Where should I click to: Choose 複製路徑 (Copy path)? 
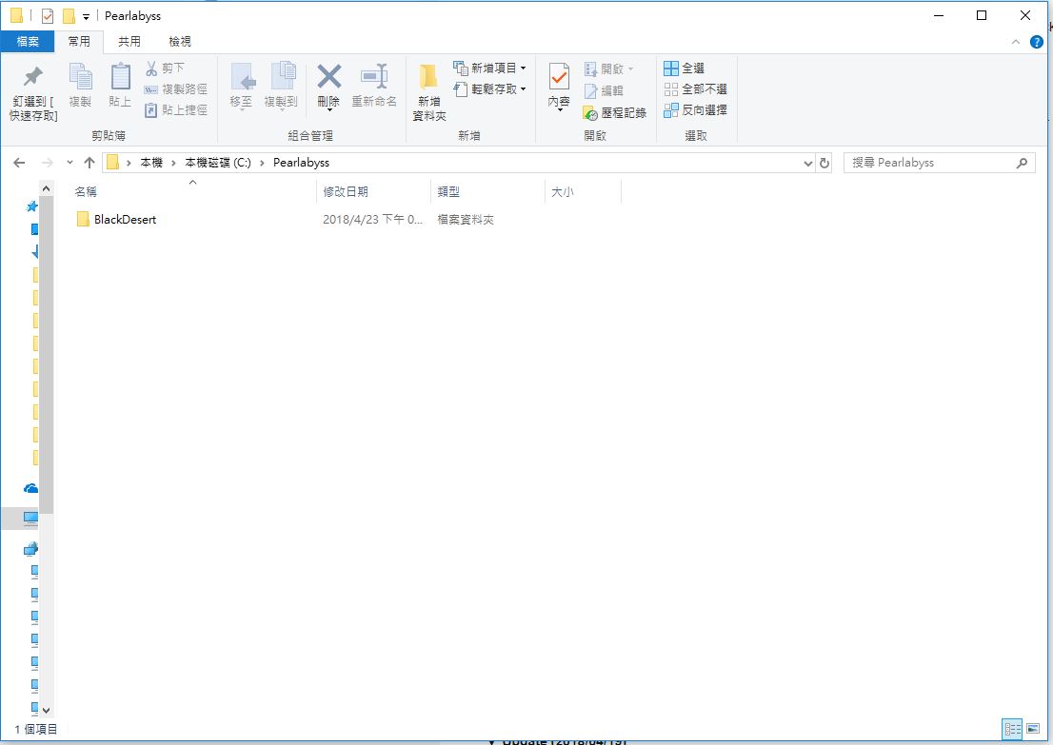[176, 88]
